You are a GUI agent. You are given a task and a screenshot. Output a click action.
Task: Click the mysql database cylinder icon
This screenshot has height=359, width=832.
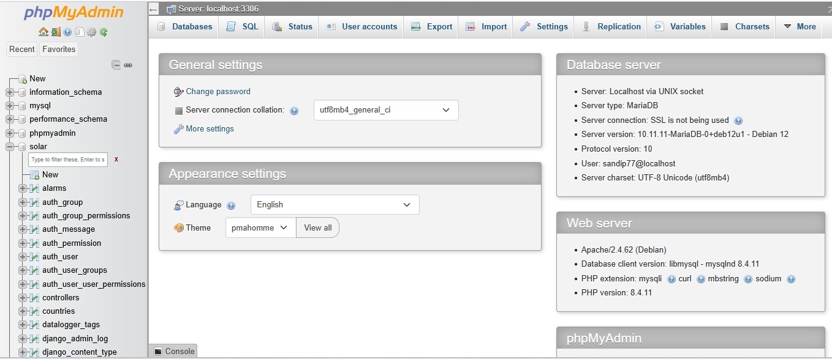click(23, 106)
